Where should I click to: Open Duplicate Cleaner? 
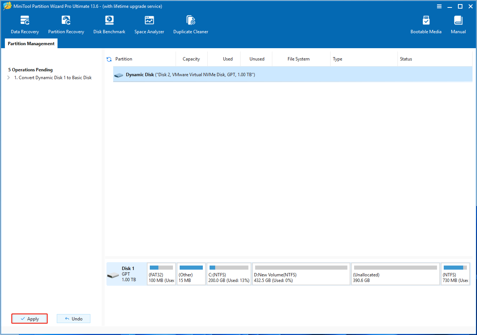click(x=191, y=25)
